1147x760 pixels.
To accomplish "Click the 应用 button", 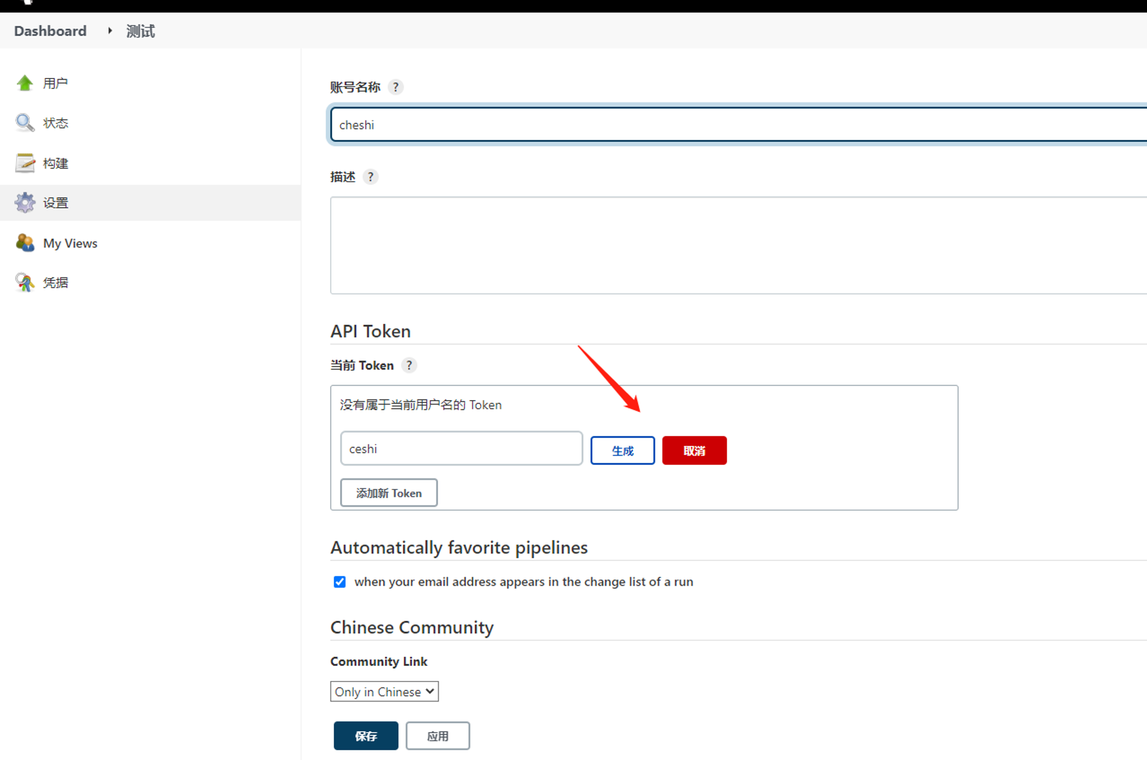I will (438, 736).
